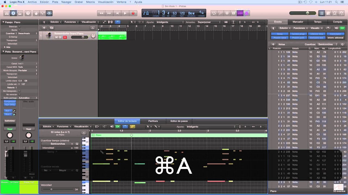348x195 pixels.
Task: Switch to the Editor de pasos tab
Action: coord(179,121)
